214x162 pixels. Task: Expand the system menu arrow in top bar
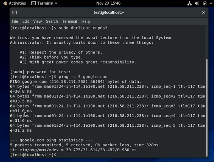(x=210, y=4)
